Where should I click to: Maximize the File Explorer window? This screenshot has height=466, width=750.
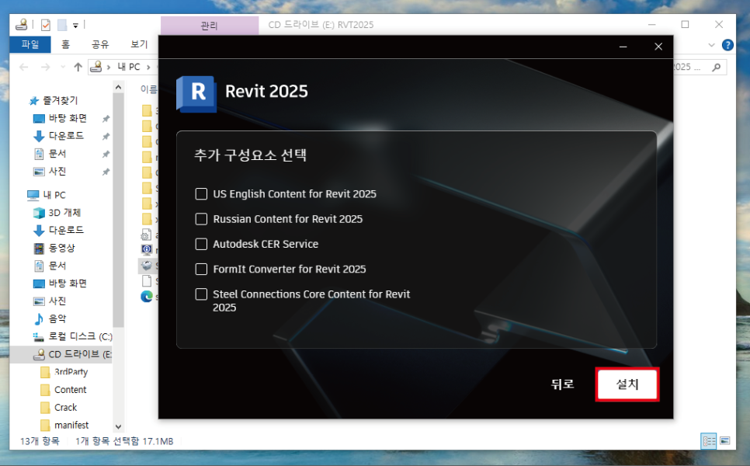[x=685, y=24]
